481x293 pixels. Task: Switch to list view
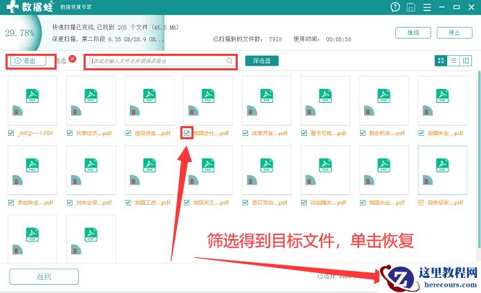tap(453, 61)
